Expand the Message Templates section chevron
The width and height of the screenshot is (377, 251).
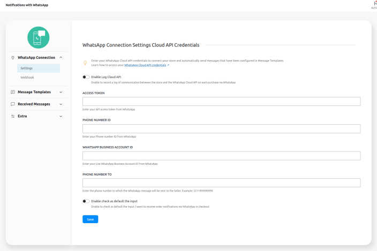61,92
